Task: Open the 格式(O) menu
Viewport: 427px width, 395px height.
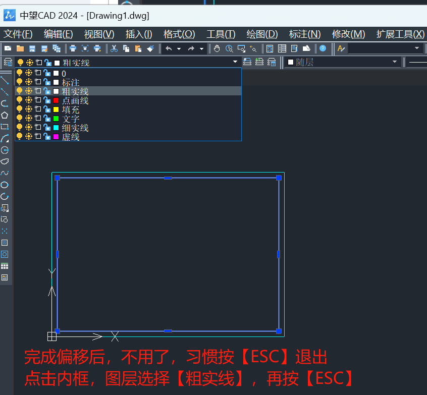Action: tap(179, 34)
